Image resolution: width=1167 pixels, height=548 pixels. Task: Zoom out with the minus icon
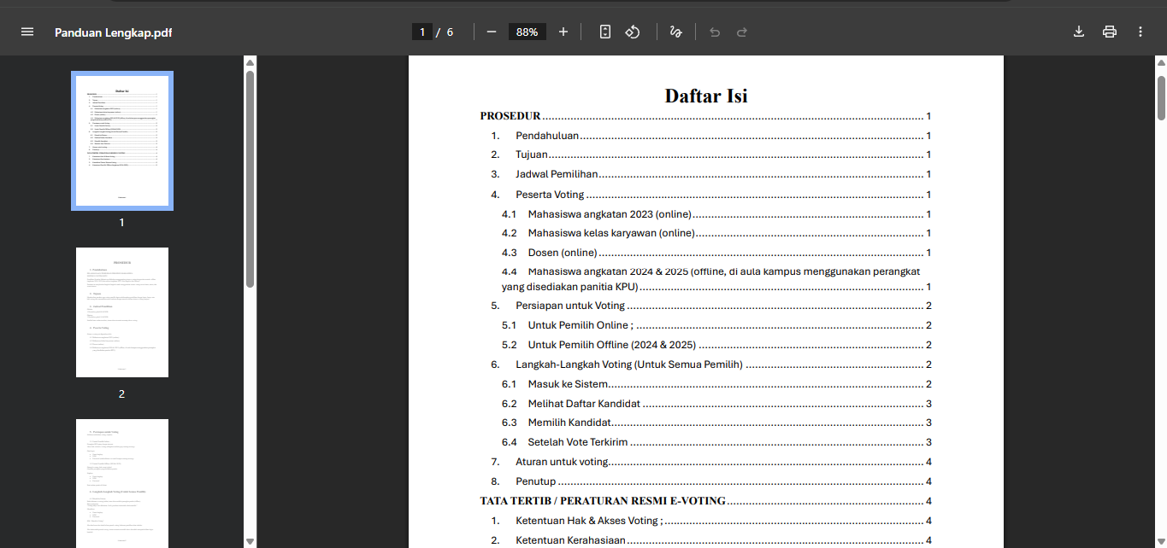(491, 31)
